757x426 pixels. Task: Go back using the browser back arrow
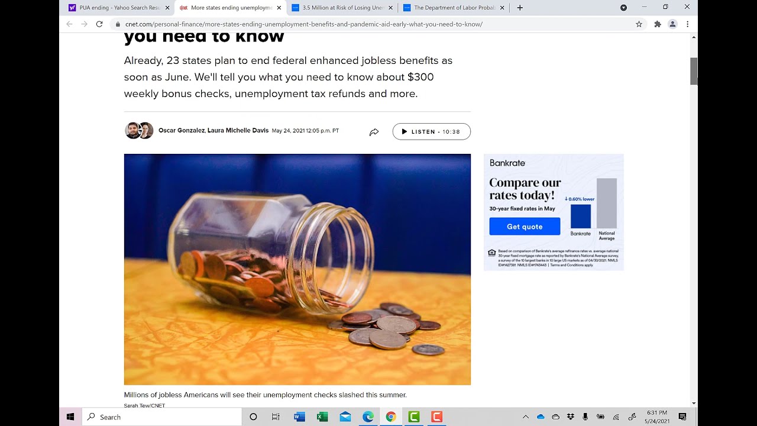(69, 24)
